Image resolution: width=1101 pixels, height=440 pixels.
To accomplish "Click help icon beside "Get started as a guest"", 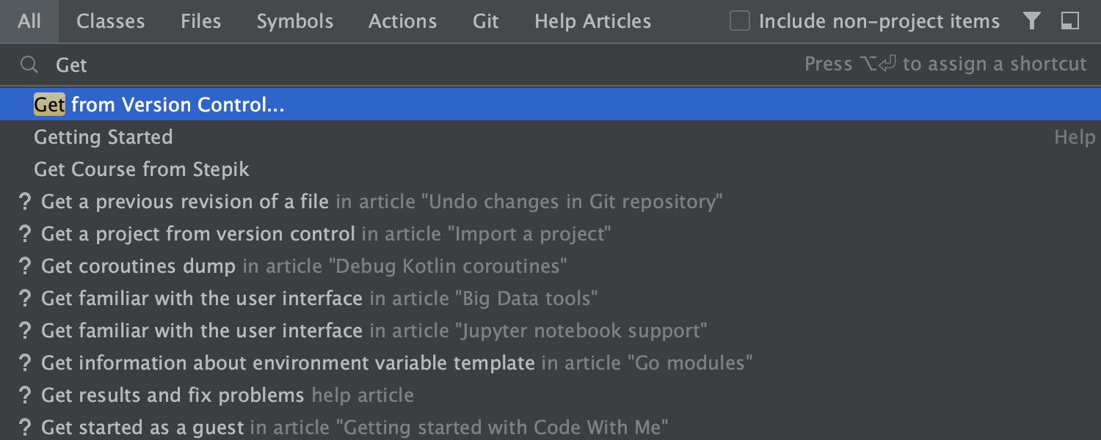I will (26, 428).
